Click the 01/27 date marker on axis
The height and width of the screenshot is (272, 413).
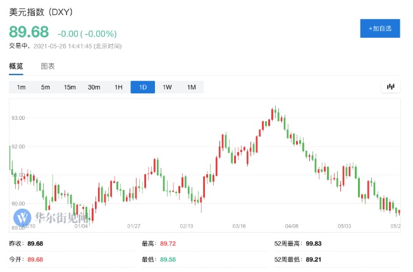click(x=133, y=226)
